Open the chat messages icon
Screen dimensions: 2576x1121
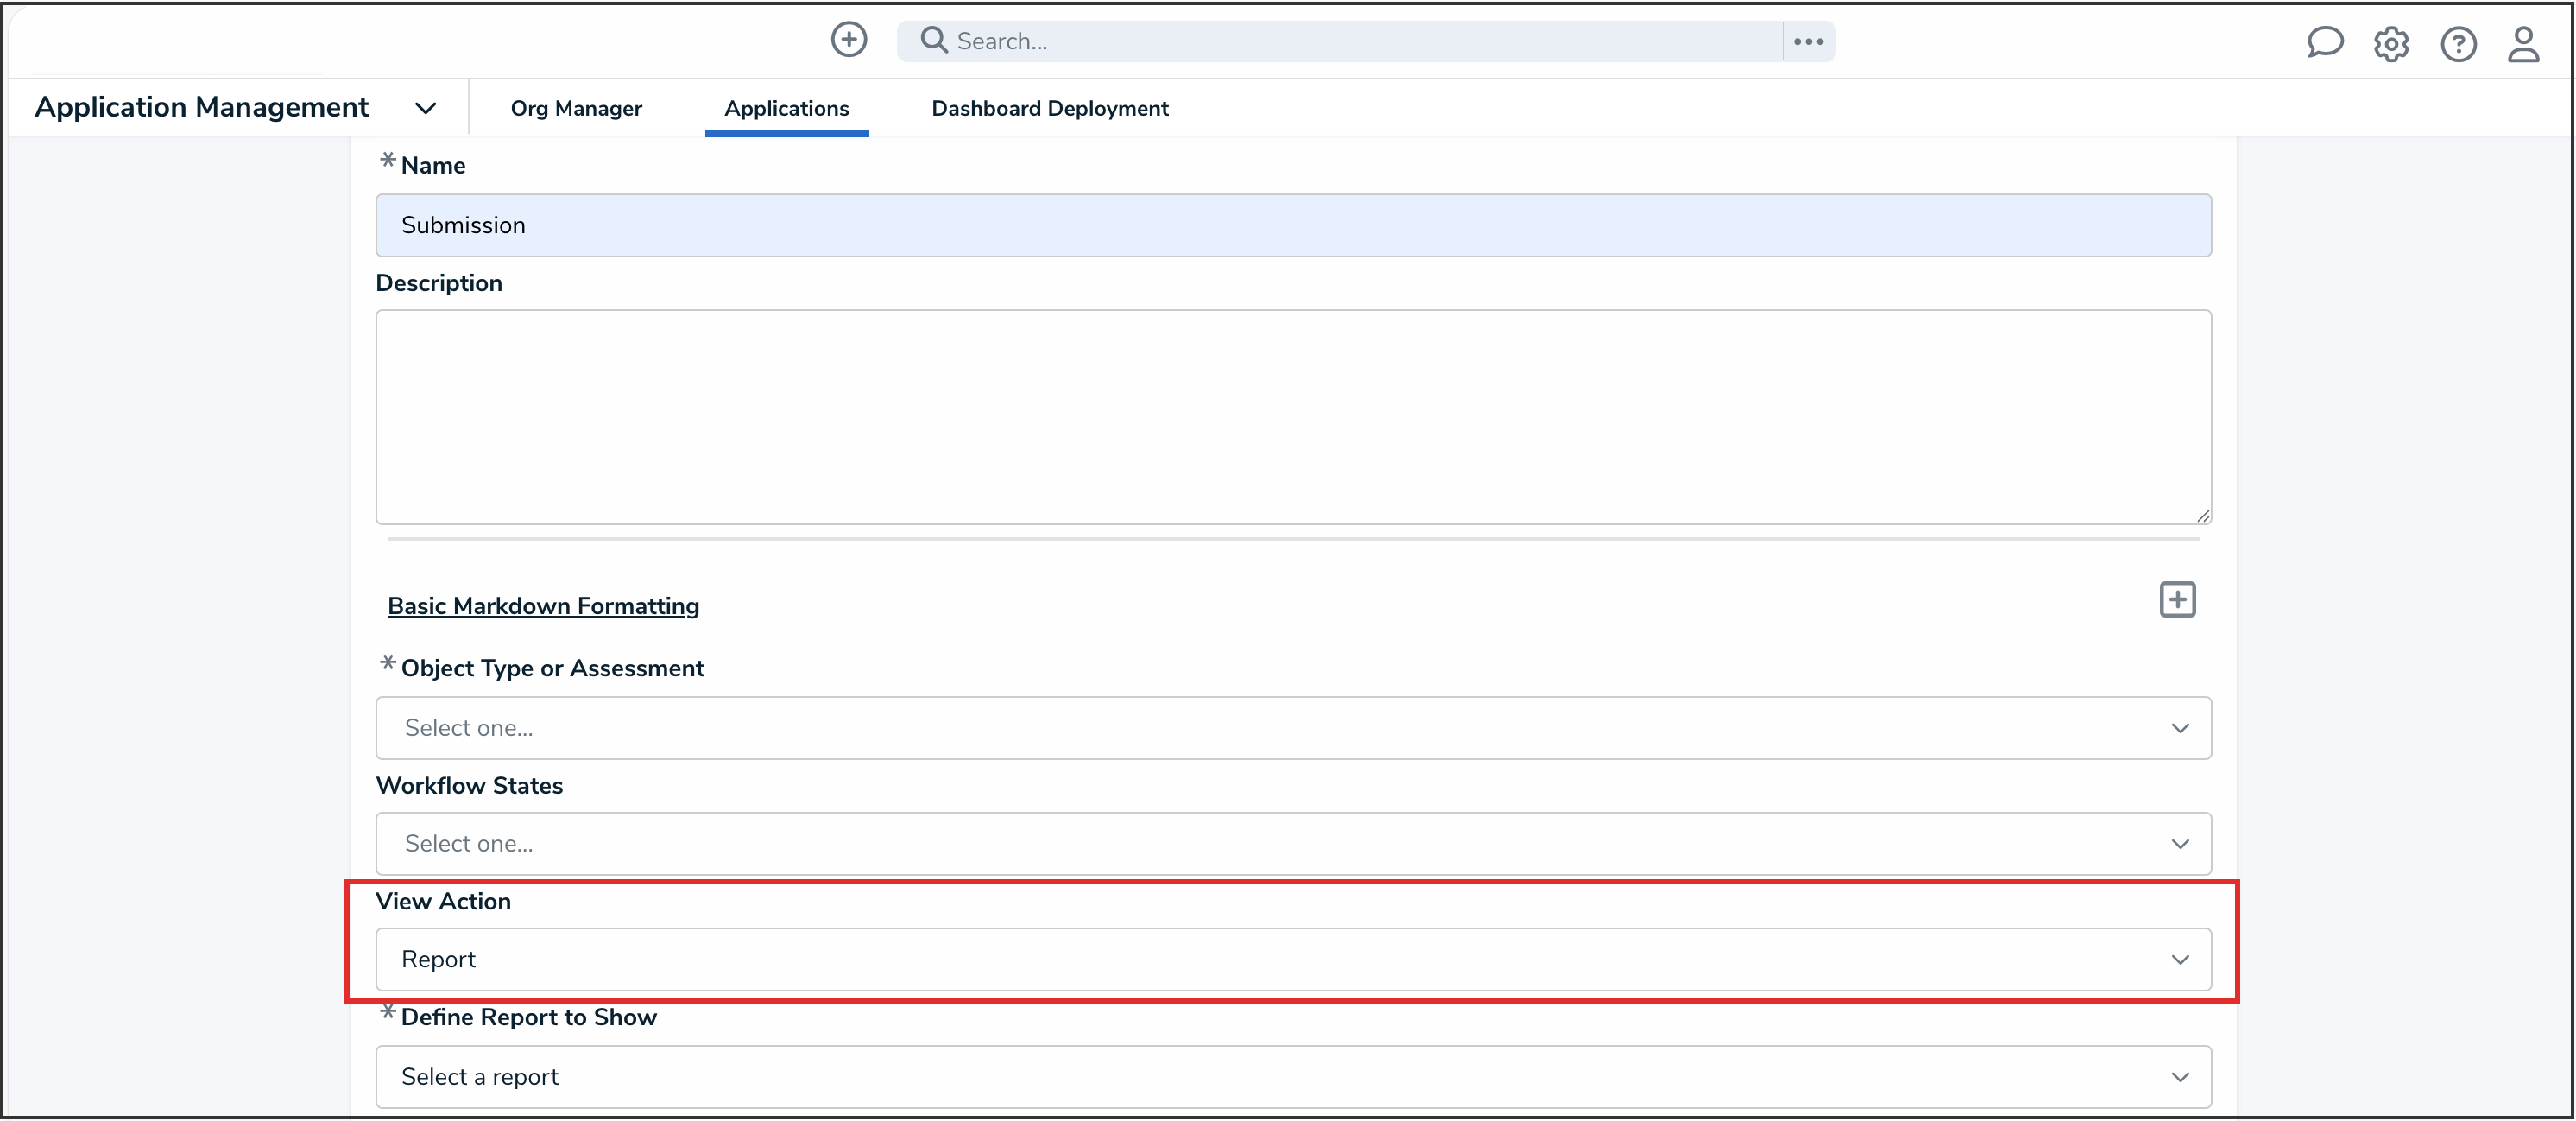2324,43
